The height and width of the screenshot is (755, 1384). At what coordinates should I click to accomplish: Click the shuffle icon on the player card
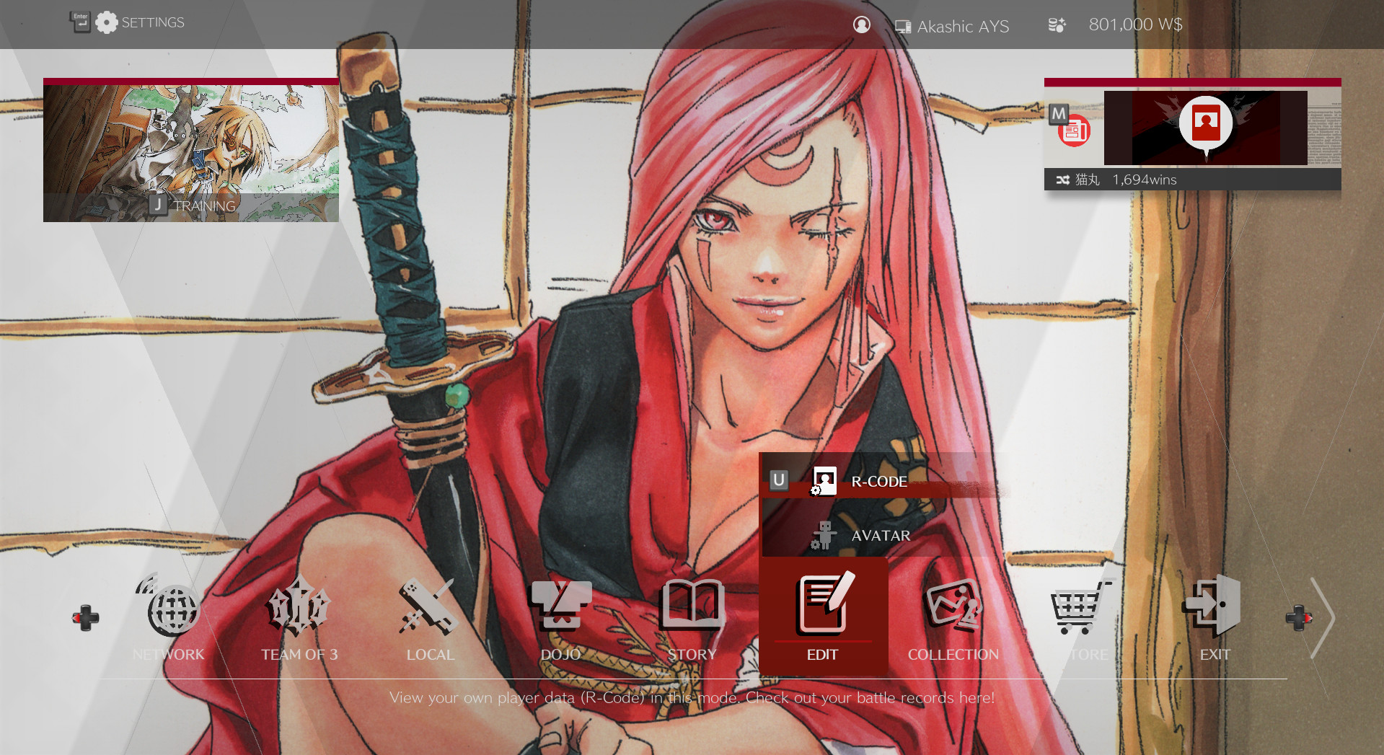pyautogui.click(x=1062, y=180)
